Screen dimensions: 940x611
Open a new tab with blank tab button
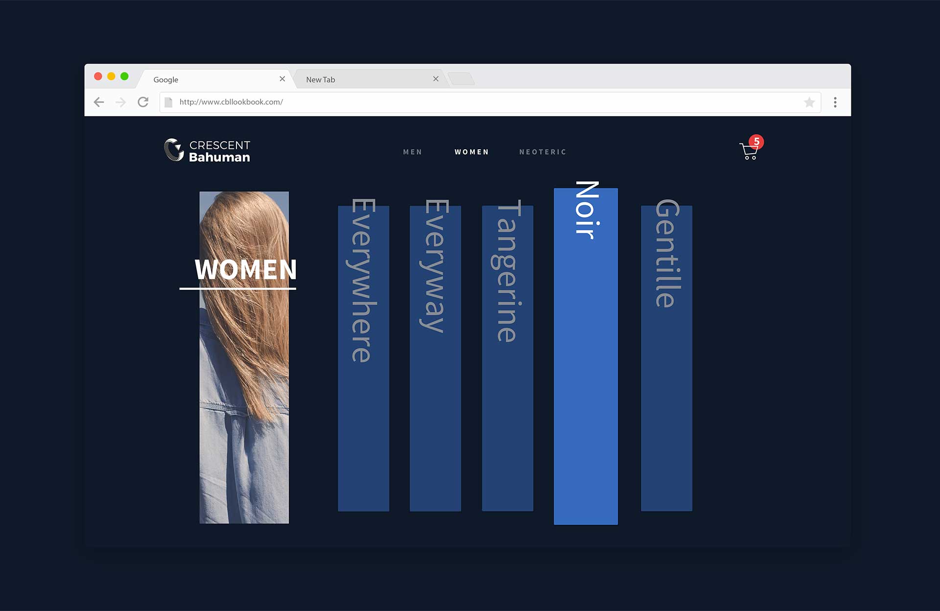pyautogui.click(x=461, y=78)
